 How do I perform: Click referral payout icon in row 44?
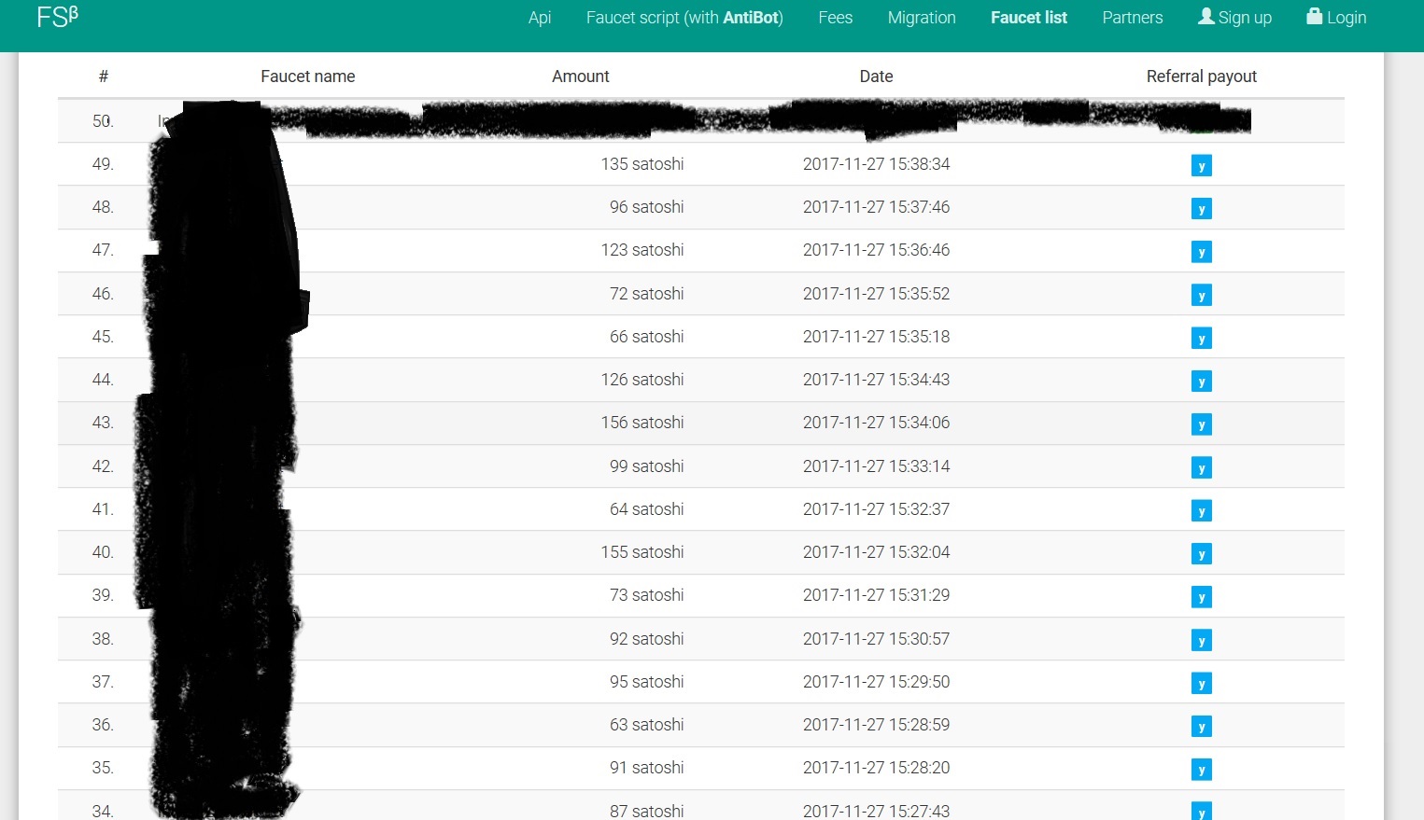[1202, 382]
